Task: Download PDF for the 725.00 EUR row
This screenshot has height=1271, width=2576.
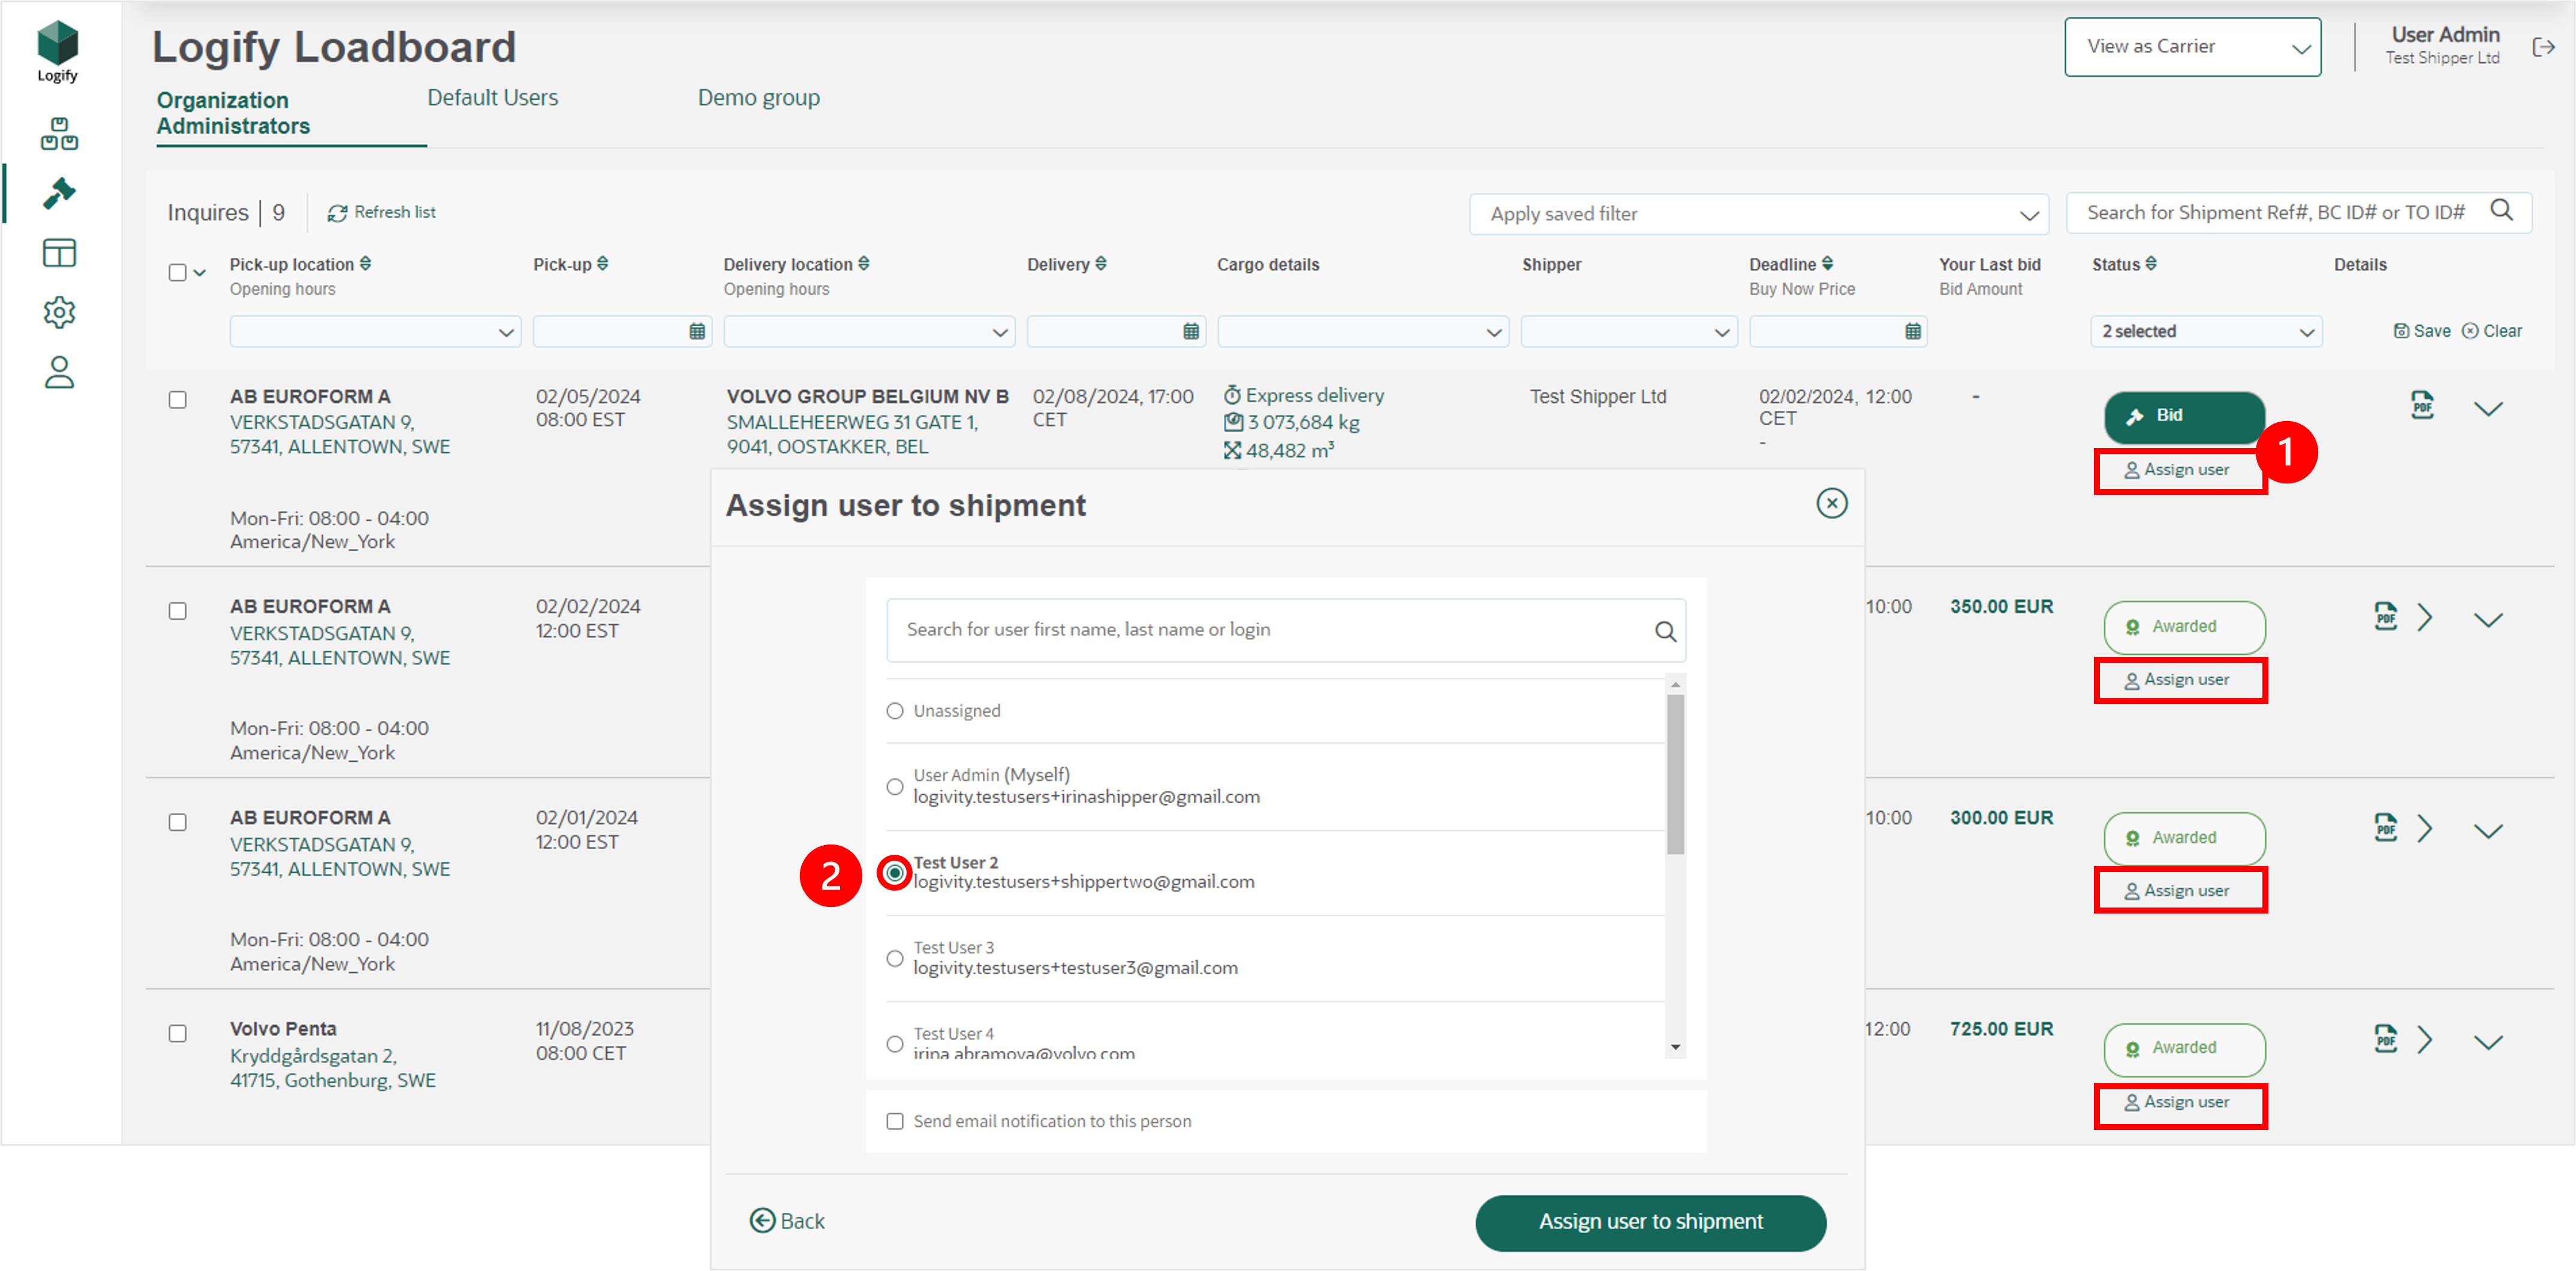Action: pos(2386,1040)
